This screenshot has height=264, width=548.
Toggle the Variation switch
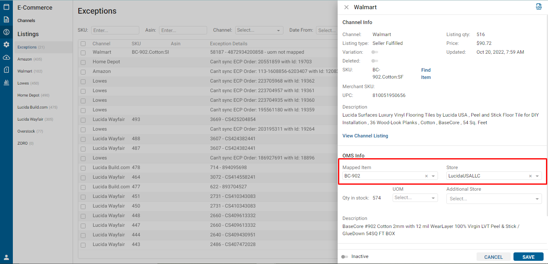[375, 52]
